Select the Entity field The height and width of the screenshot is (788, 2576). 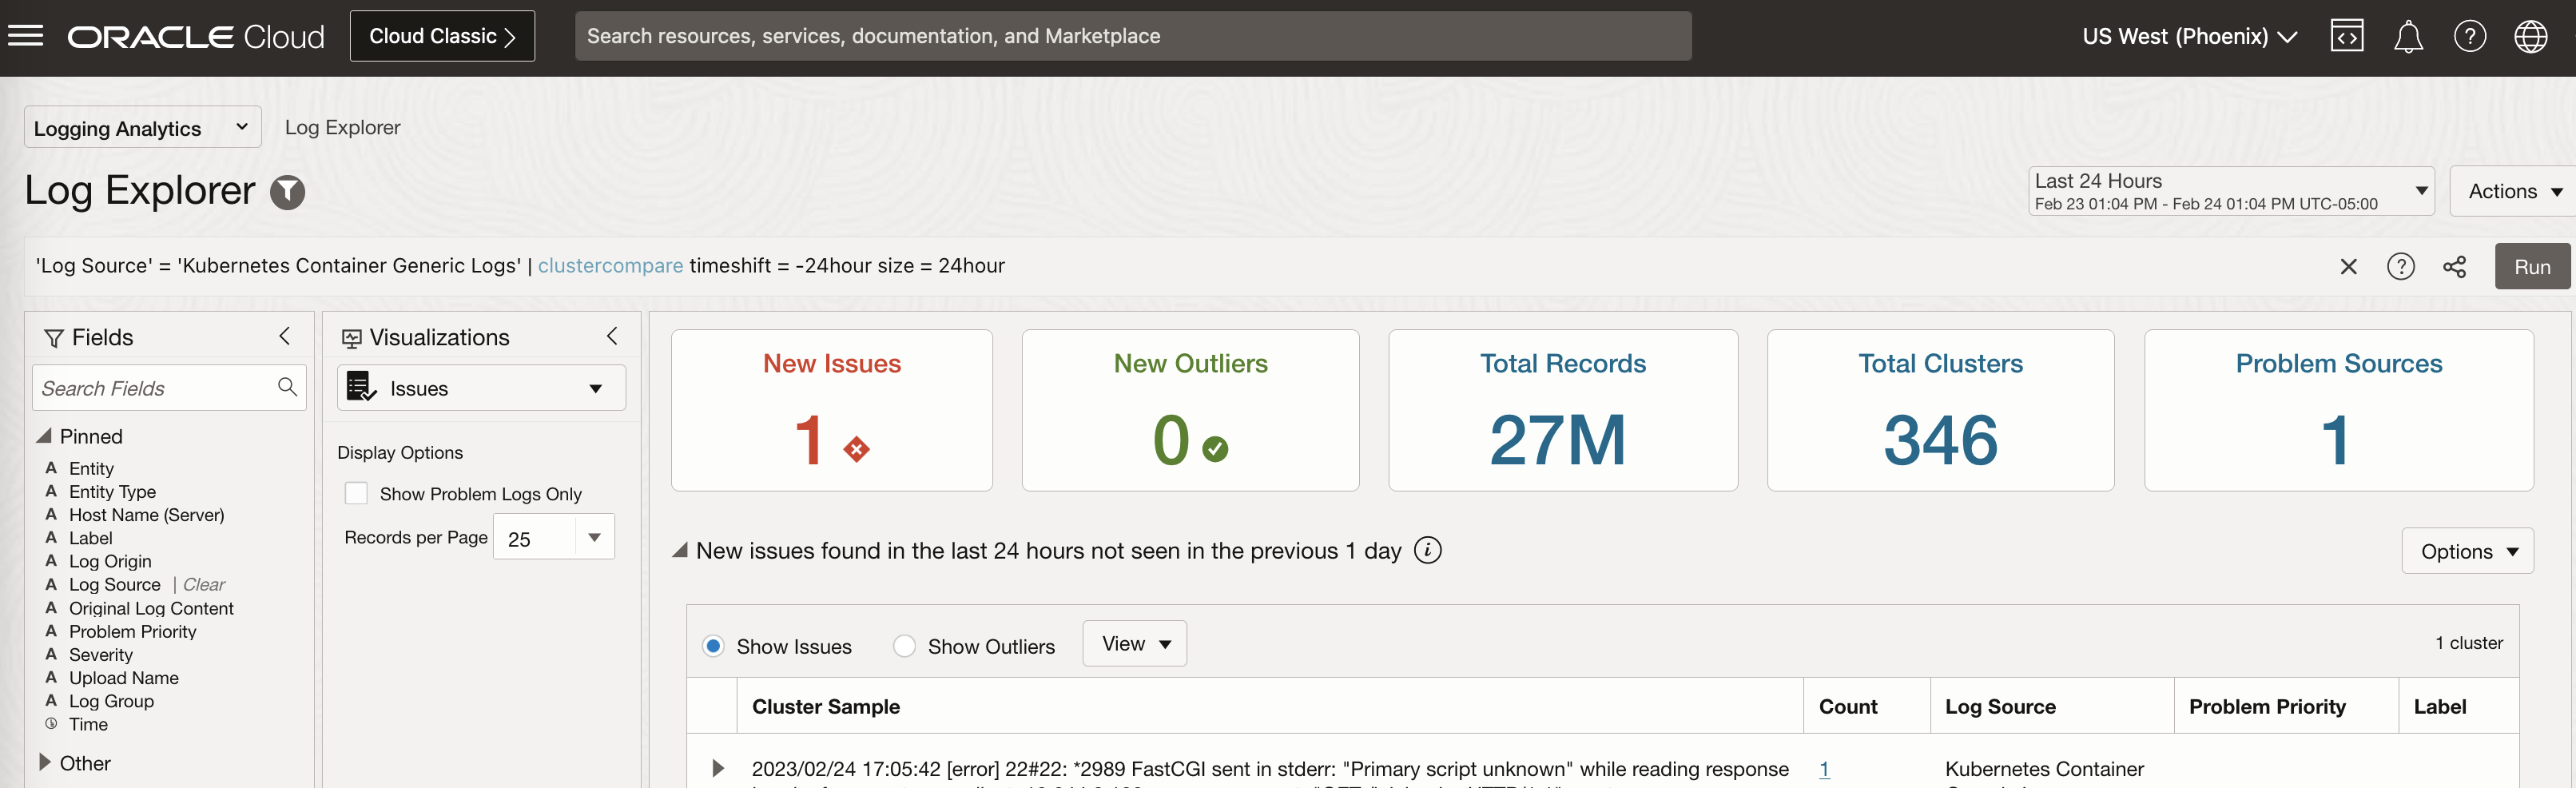click(x=91, y=468)
